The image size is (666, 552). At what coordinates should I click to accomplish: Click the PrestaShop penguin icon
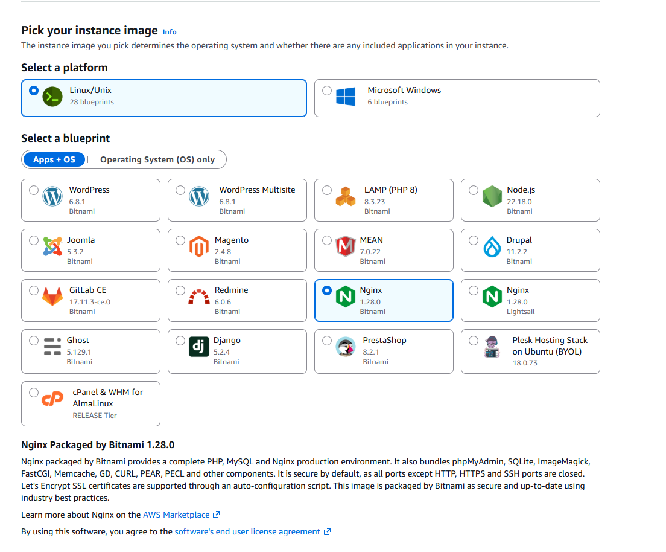coord(345,347)
